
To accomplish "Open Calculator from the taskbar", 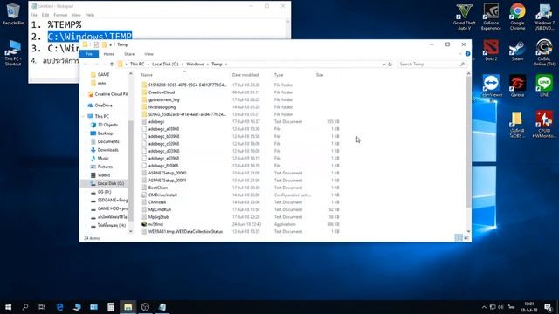I will click(111, 307).
